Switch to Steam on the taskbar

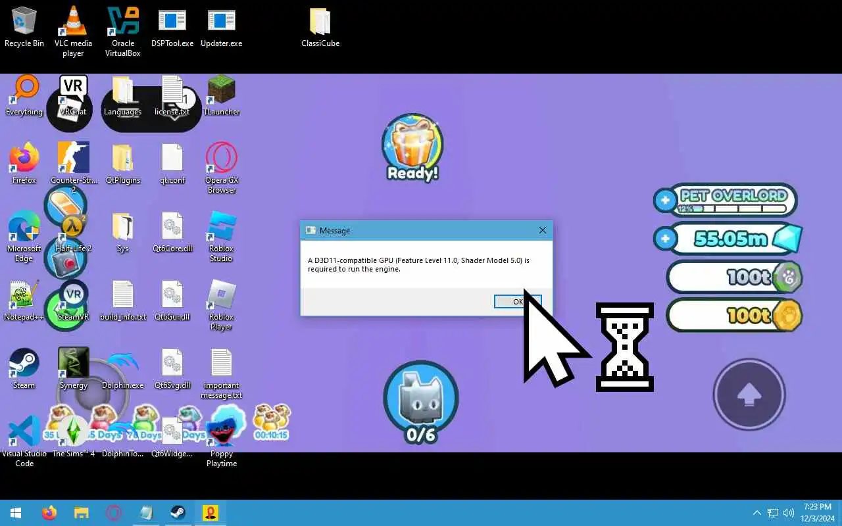coord(177,513)
